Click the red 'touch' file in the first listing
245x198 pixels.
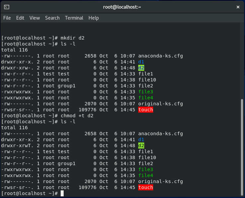pos(146,110)
